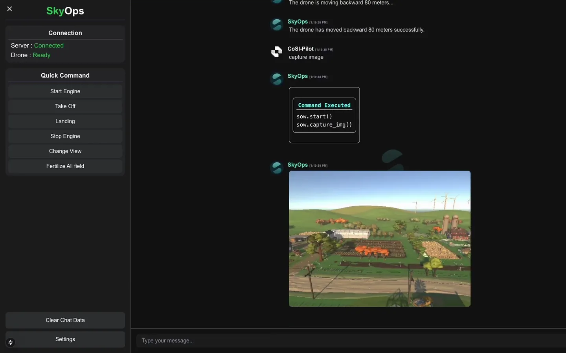Image resolution: width=566 pixels, height=353 pixels.
Task: Switch camera with Change View
Action: point(65,151)
